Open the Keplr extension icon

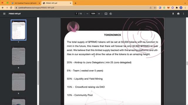(160, 8)
